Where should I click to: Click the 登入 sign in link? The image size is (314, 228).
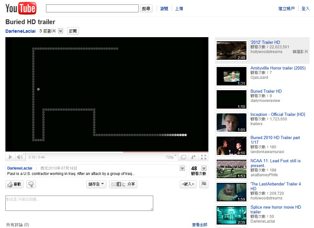(x=305, y=9)
